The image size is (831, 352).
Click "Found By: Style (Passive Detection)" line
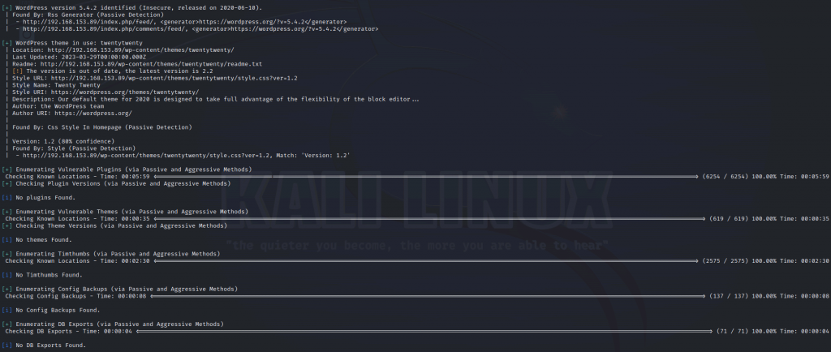click(74, 148)
